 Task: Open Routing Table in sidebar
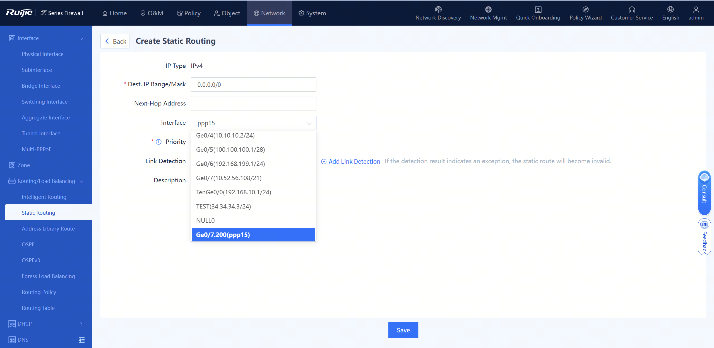pos(38,308)
